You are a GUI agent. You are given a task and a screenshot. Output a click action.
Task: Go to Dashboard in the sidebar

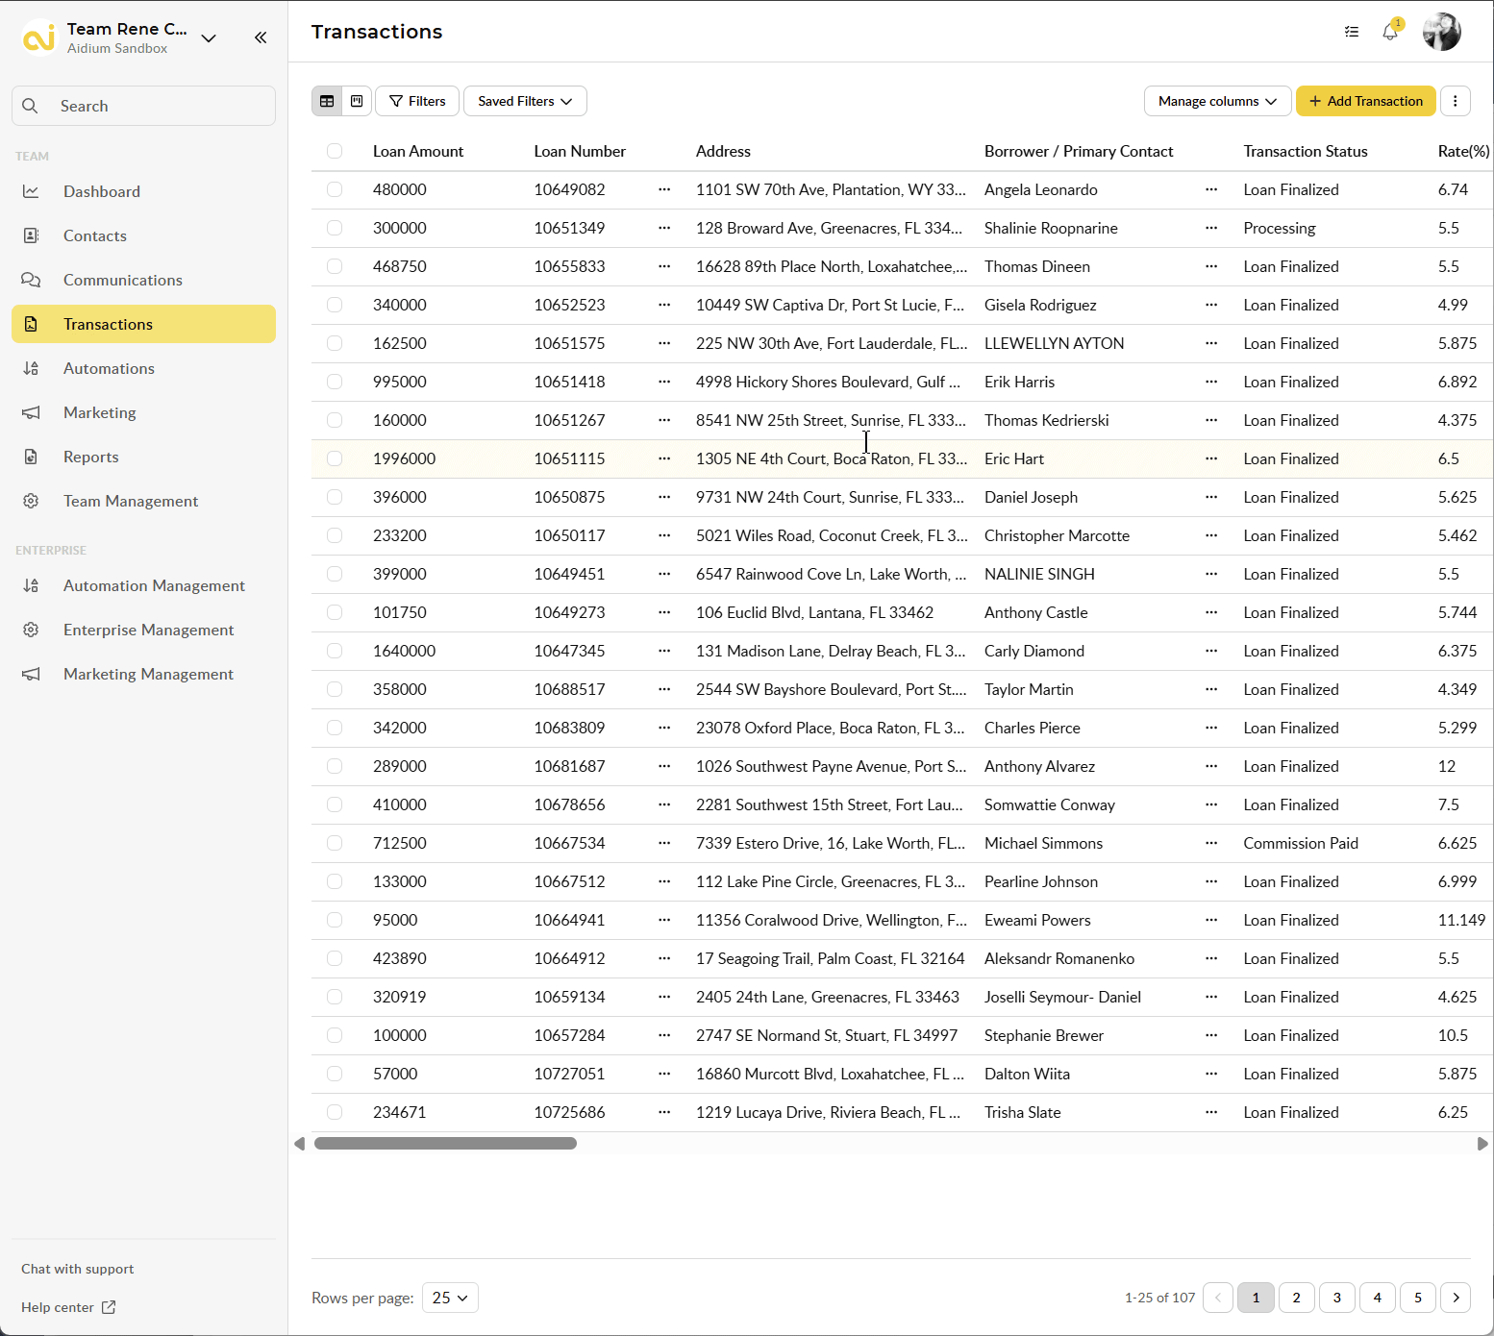point(102,191)
